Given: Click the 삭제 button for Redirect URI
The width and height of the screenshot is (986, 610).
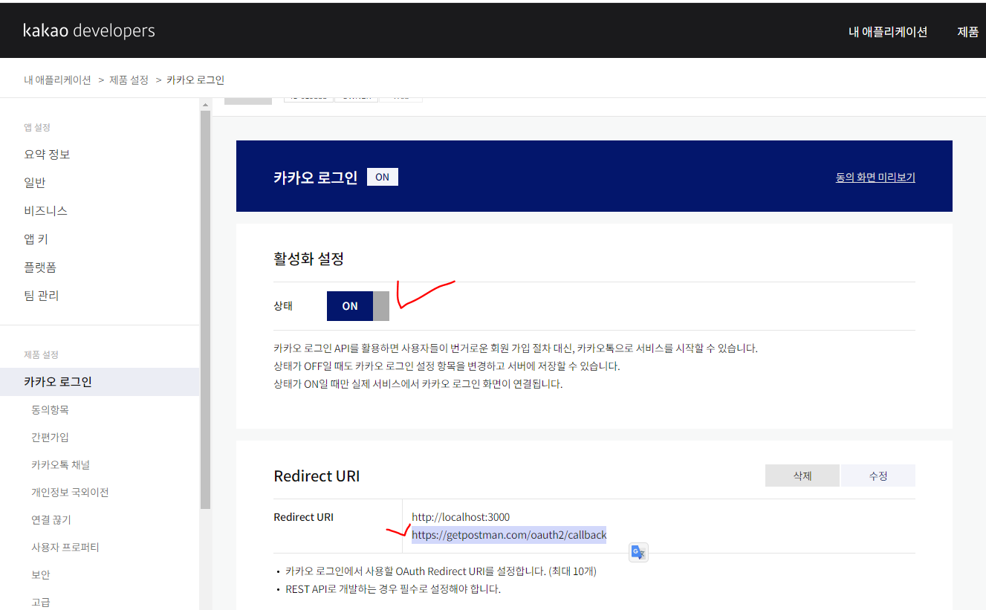Looking at the screenshot, I should pos(802,476).
